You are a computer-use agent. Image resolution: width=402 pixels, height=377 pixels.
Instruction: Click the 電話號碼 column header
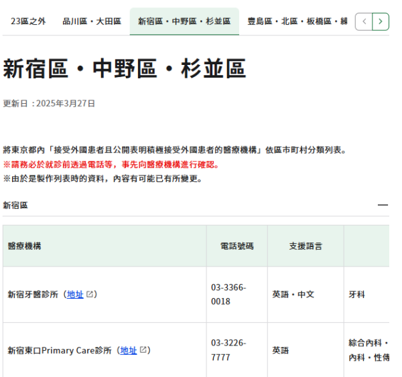237,246
